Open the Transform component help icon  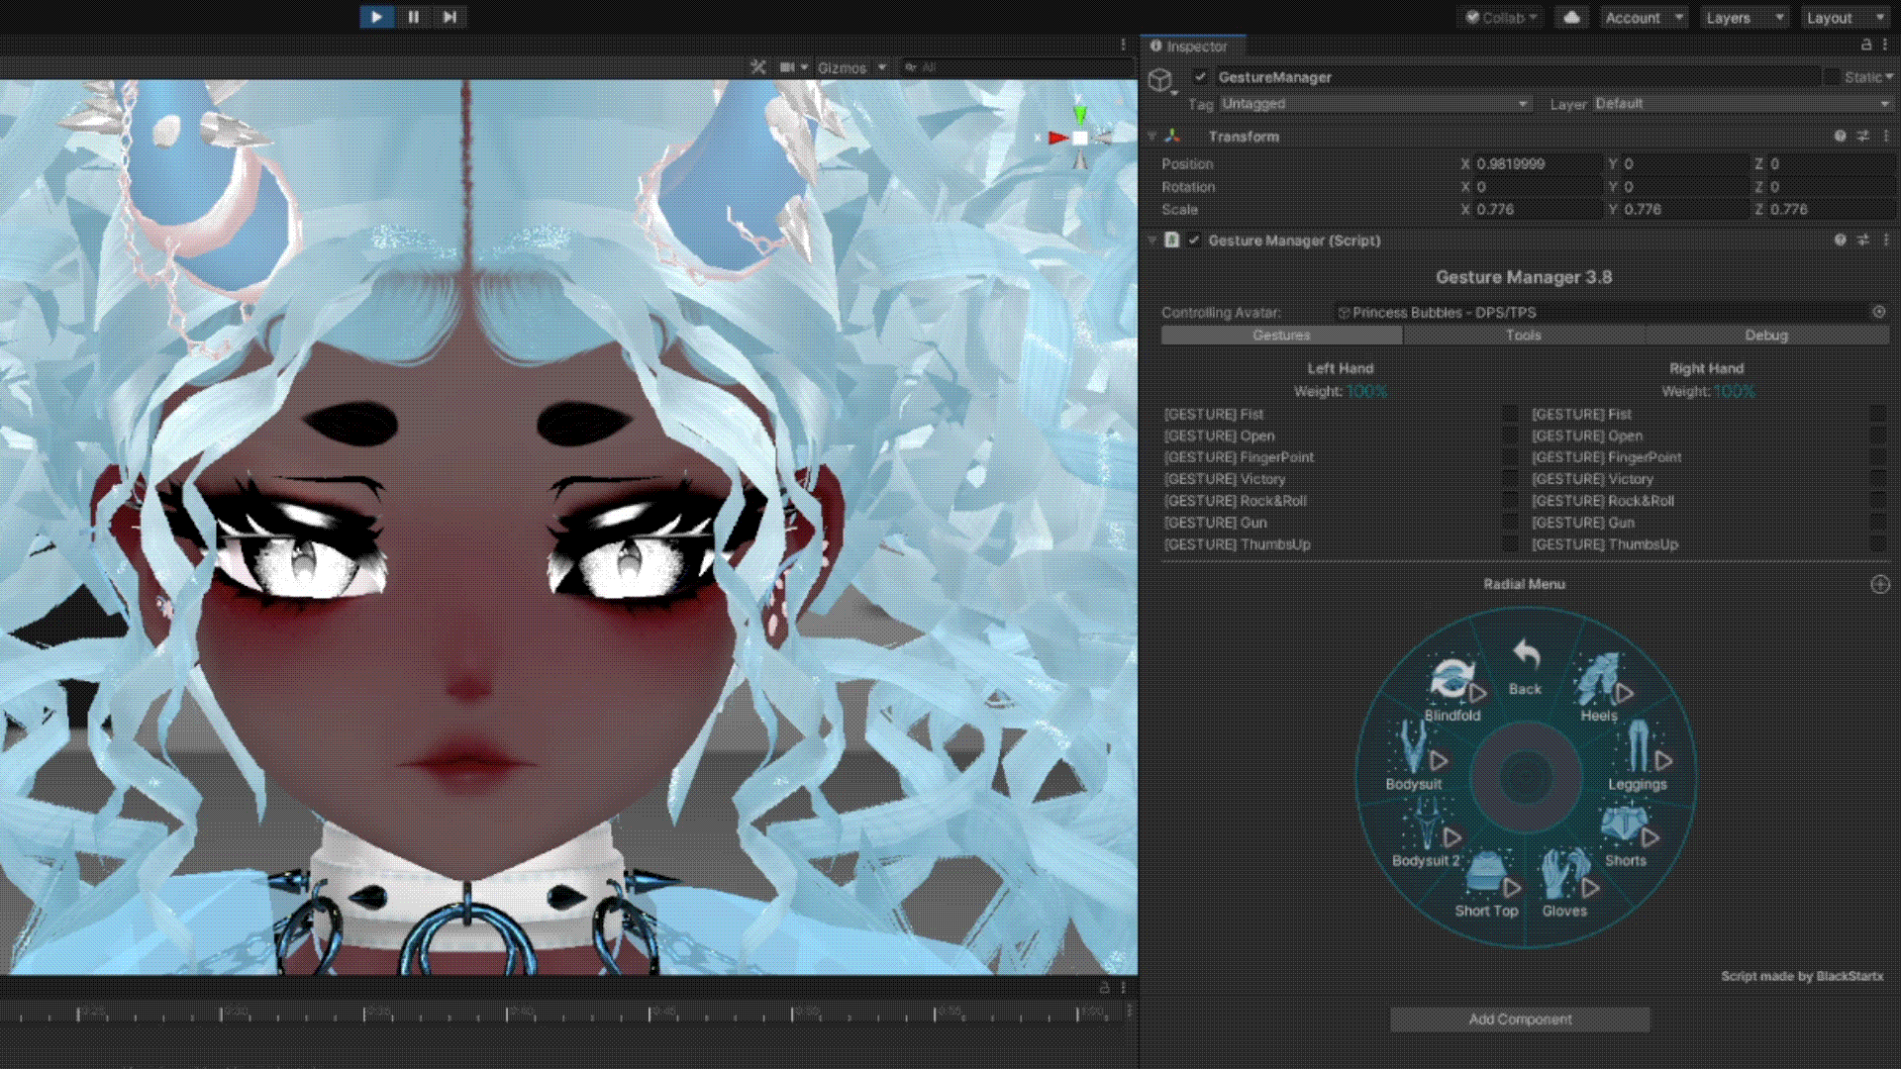point(1840,136)
